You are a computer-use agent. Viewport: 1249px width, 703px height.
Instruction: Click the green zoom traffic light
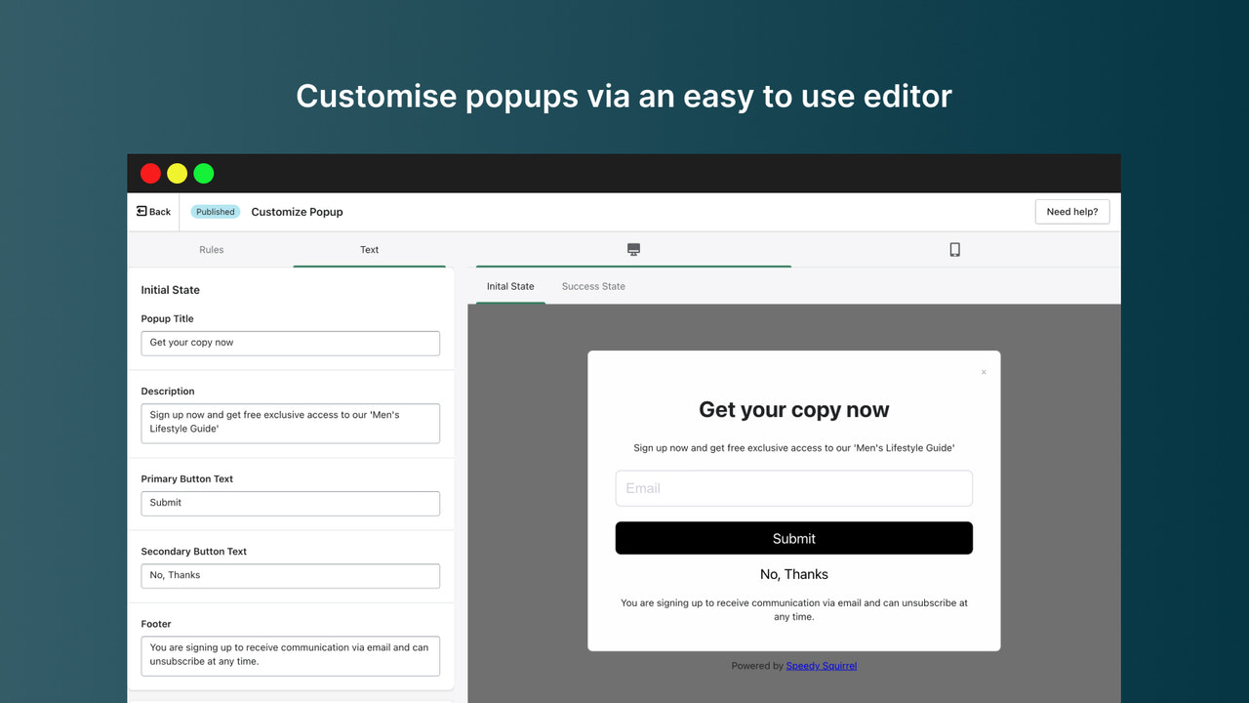click(x=203, y=173)
